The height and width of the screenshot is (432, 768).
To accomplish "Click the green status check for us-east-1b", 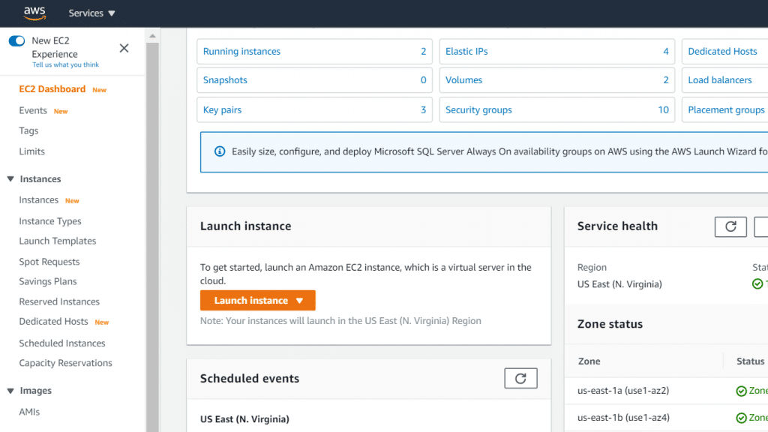I will (x=742, y=417).
